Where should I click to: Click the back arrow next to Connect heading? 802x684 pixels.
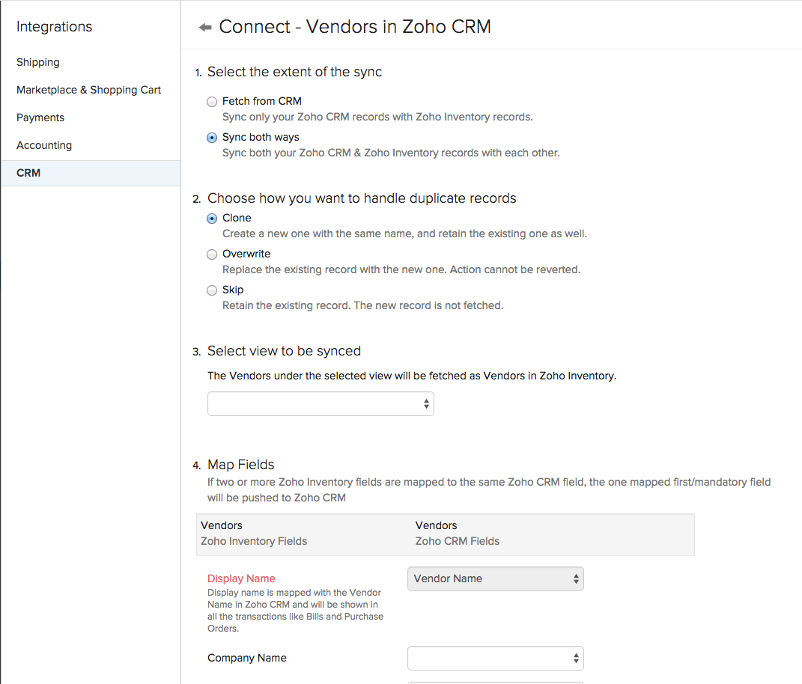click(x=204, y=25)
